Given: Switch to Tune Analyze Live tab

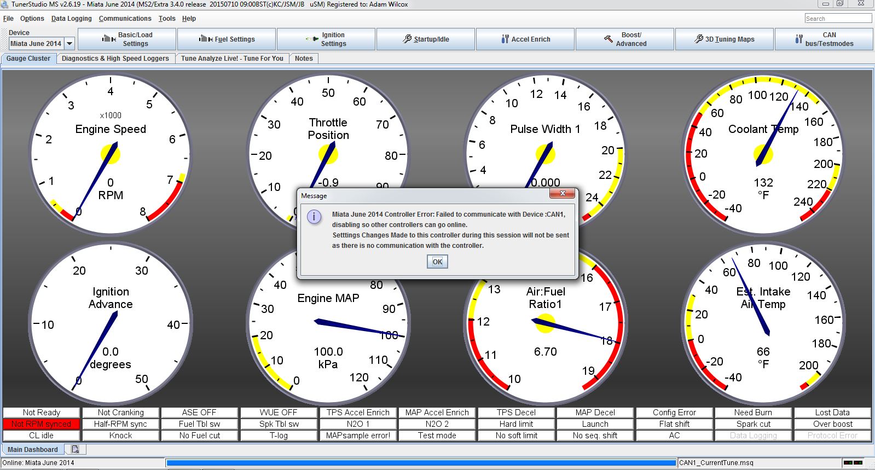Looking at the screenshot, I should point(232,59).
